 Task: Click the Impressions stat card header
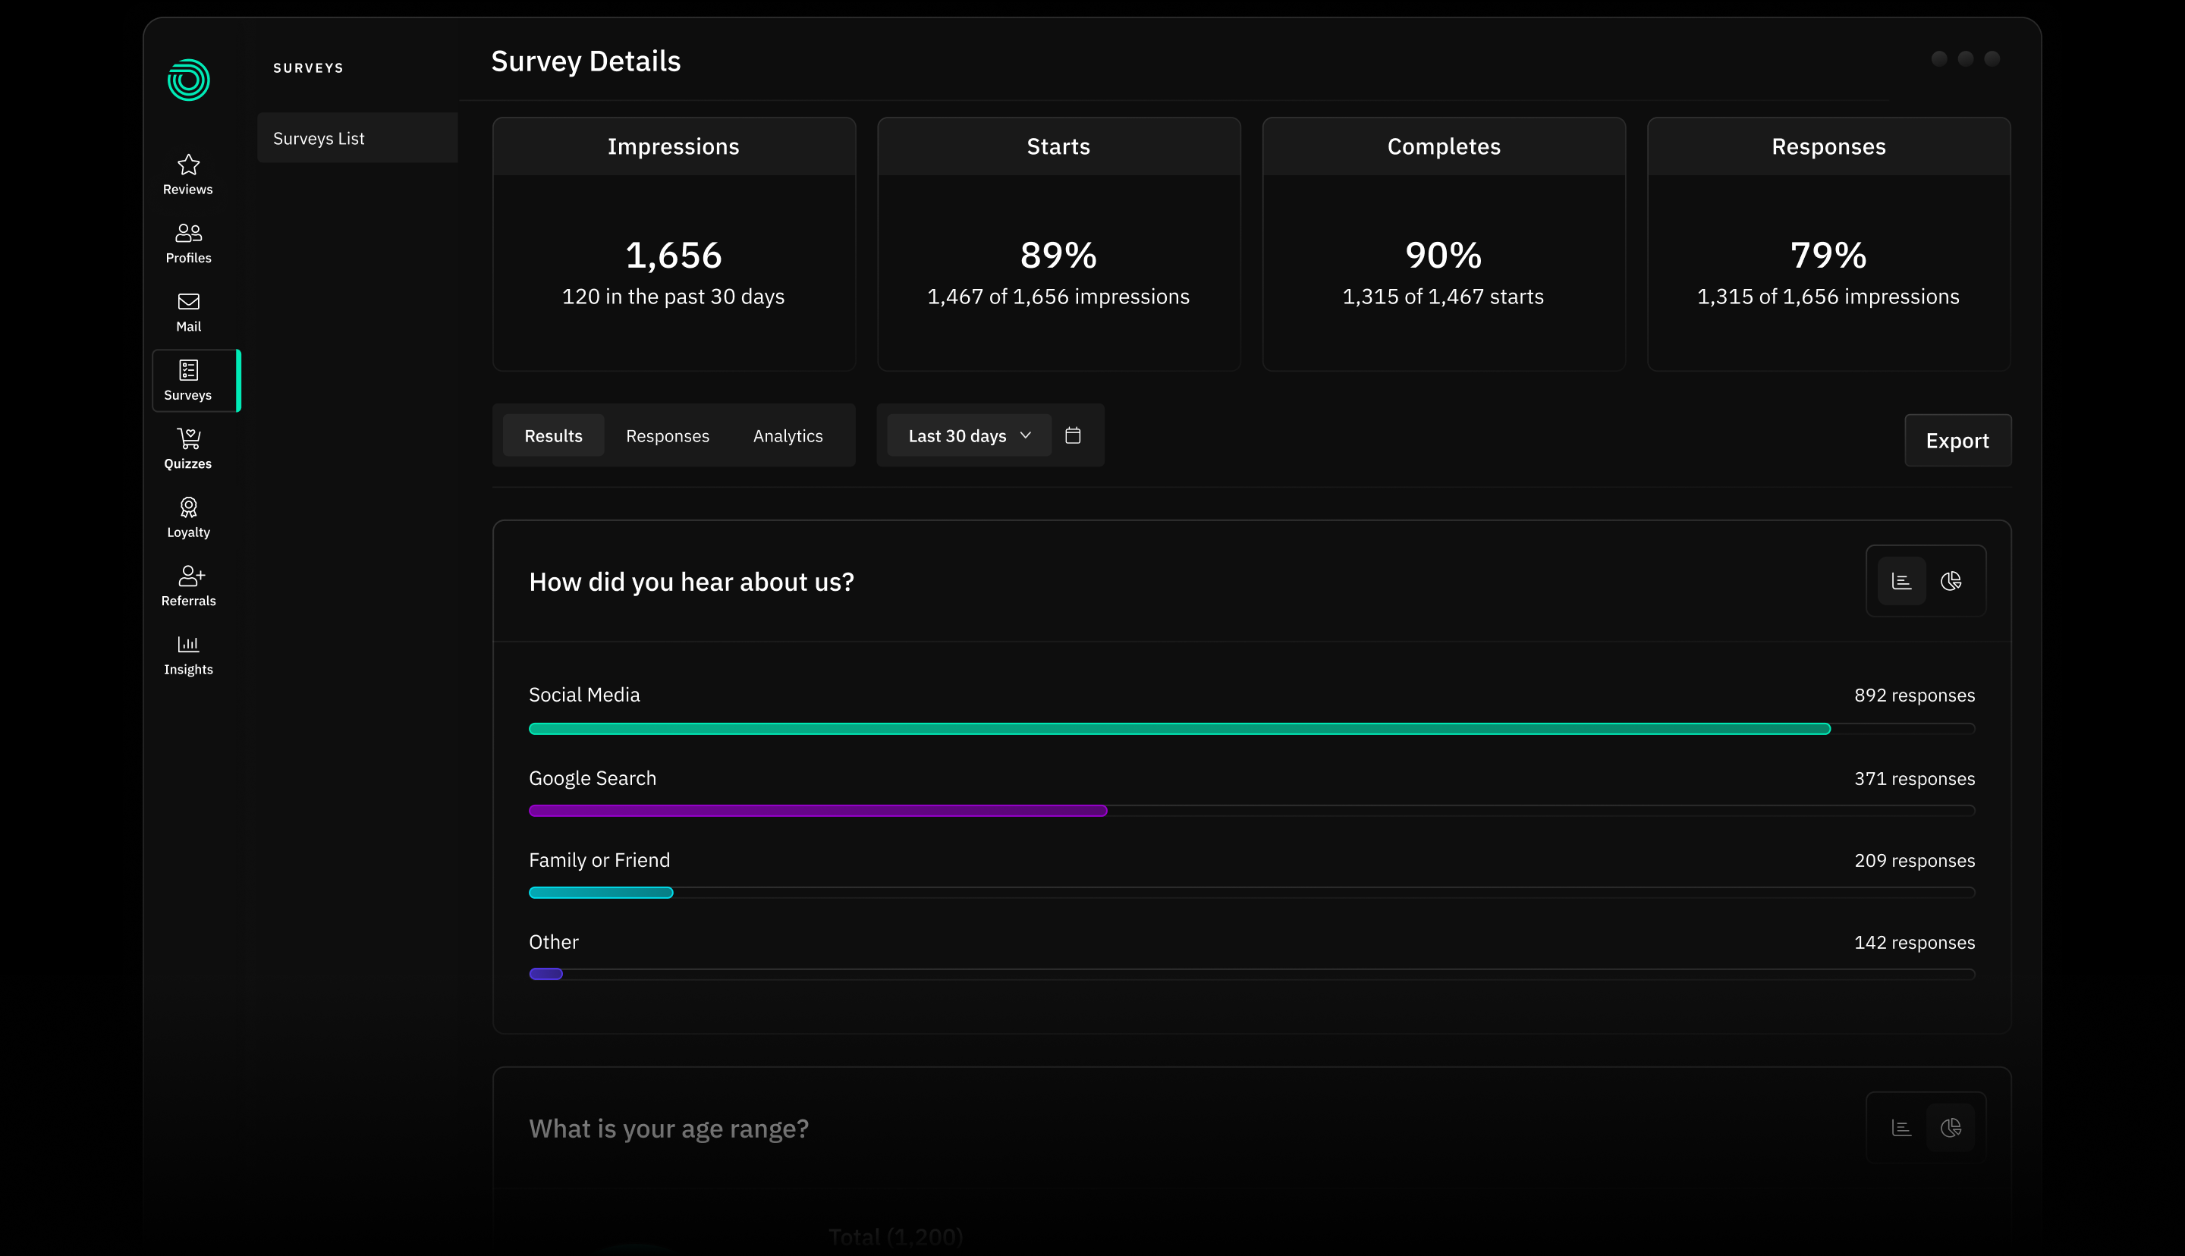click(674, 146)
